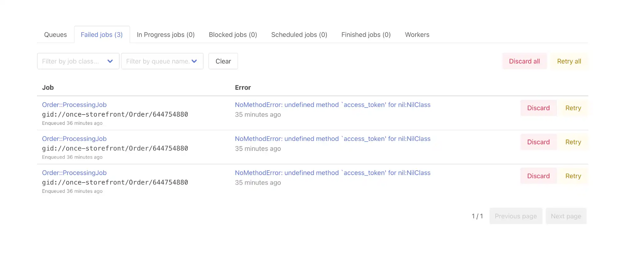The height and width of the screenshot is (261, 643).
Task: View the Scheduled jobs (0) tab
Action: tap(299, 35)
